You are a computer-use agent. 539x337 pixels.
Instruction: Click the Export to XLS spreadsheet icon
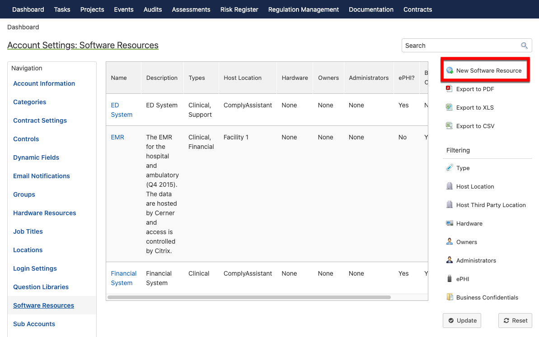pyautogui.click(x=449, y=107)
